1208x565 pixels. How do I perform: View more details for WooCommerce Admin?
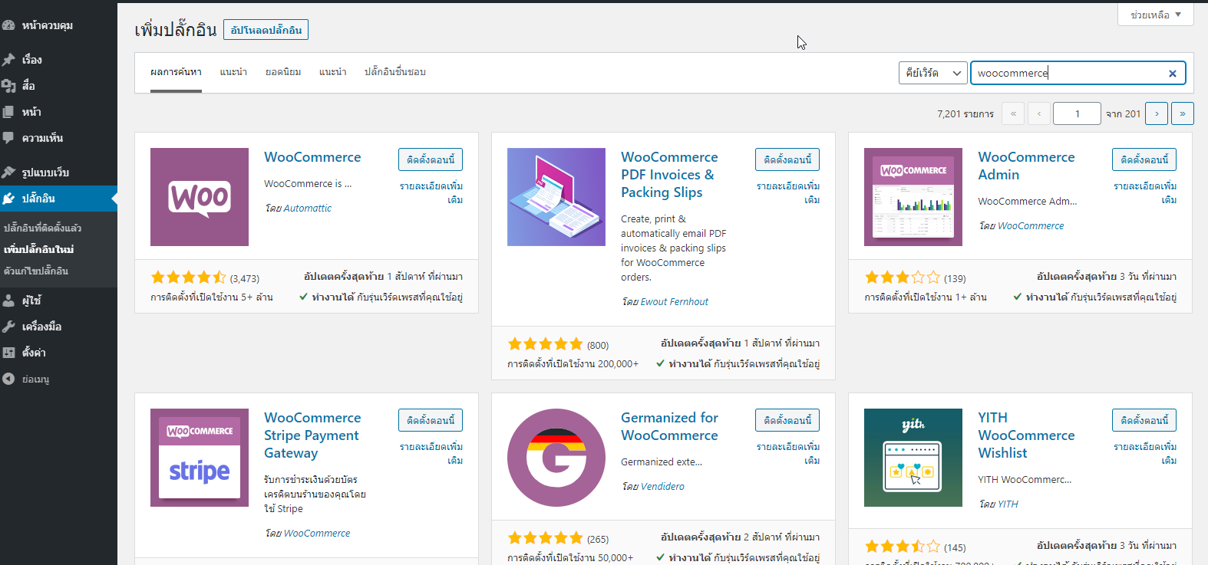1145,192
